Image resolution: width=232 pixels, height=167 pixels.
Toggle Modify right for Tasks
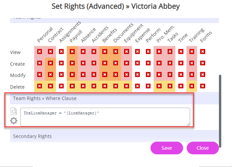tap(170, 75)
